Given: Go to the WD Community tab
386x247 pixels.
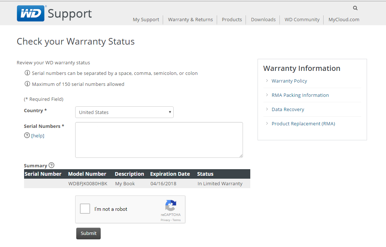Looking at the screenshot, I should [302, 19].
